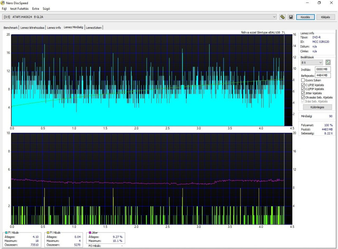Click the magenta Jitter legend swatch
338x249 pixels.
point(90,233)
